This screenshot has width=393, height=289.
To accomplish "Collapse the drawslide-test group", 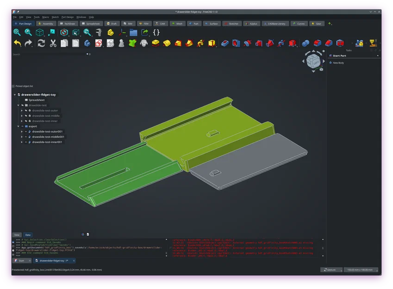I will coord(19,105).
